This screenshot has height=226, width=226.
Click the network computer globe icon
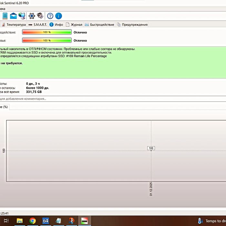pyautogui.click(x=22, y=16)
